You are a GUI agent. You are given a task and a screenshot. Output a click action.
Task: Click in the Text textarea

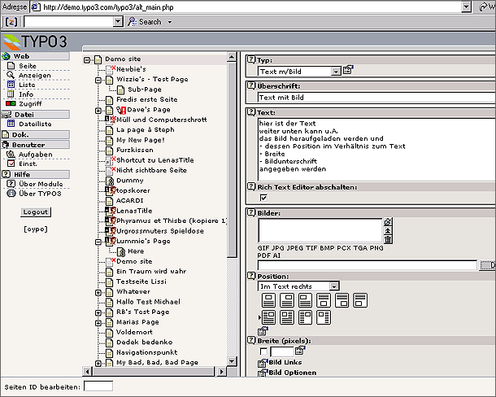[376, 150]
